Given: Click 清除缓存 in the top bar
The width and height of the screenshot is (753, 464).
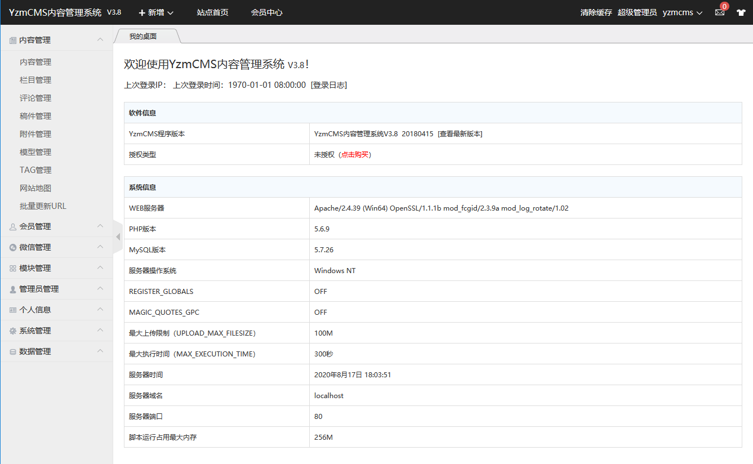Looking at the screenshot, I should pos(596,12).
